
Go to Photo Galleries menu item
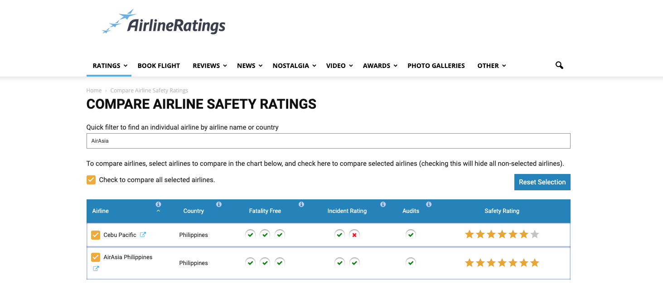point(436,66)
